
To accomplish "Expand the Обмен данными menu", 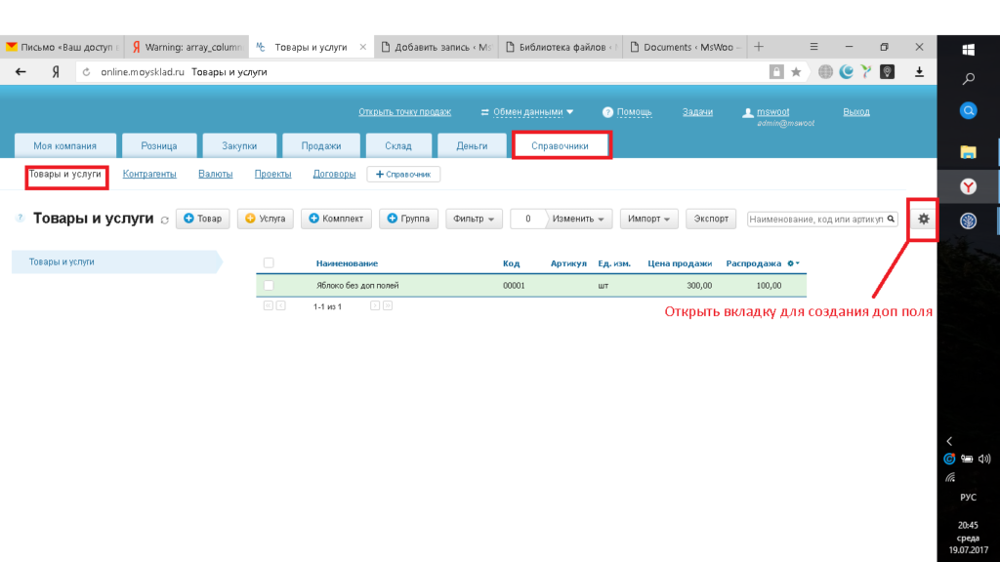I will 528,111.
